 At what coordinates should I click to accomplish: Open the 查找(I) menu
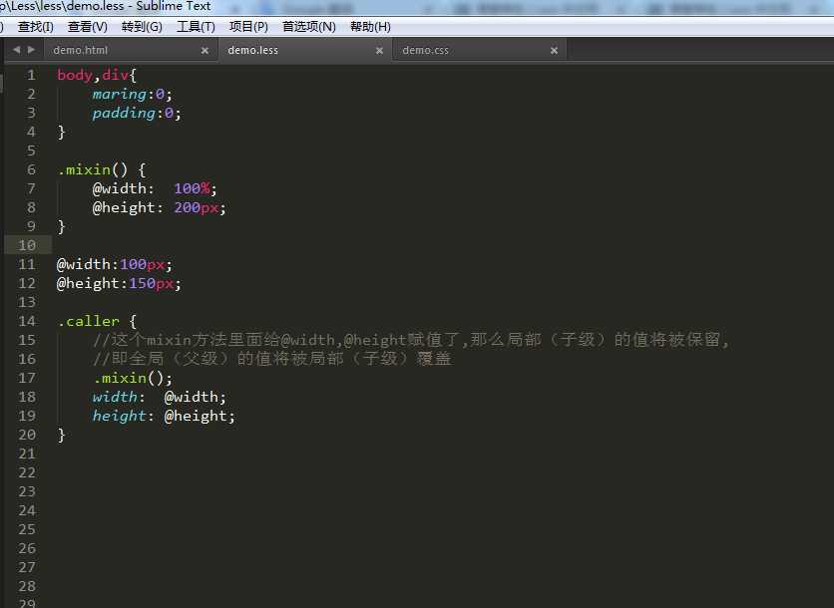(35, 27)
